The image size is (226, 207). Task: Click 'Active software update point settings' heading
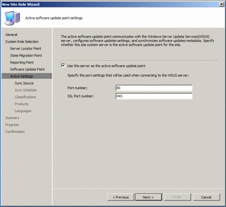[54, 18]
